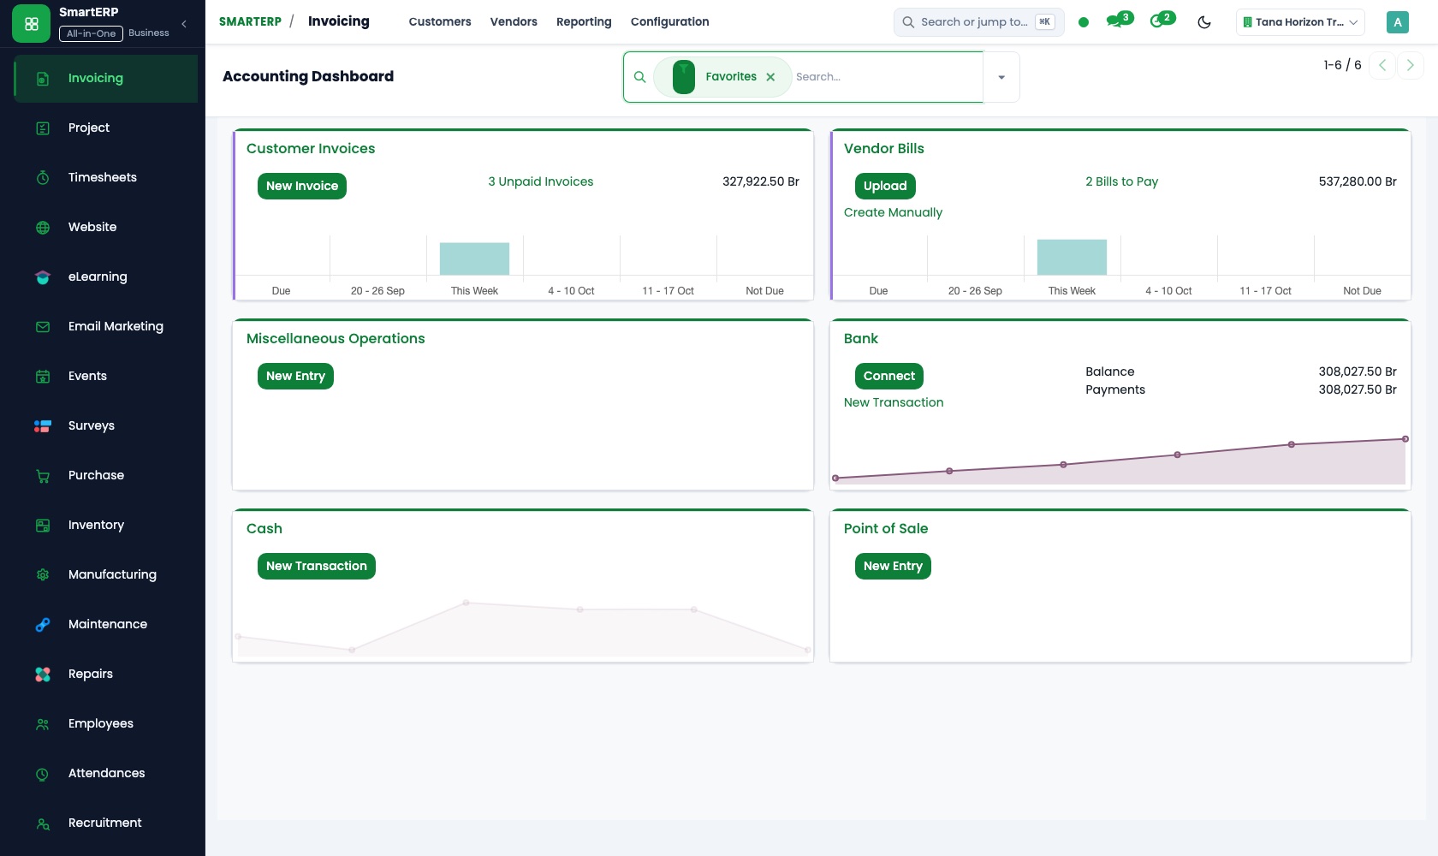Open the Surveys icon in sidebar
The width and height of the screenshot is (1438, 856).
point(43,425)
